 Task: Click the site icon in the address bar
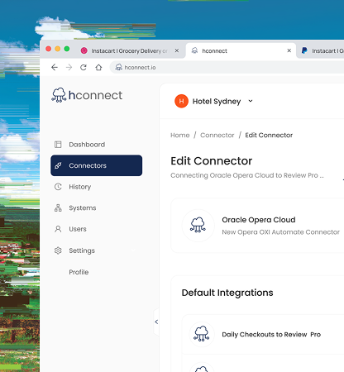(x=118, y=67)
